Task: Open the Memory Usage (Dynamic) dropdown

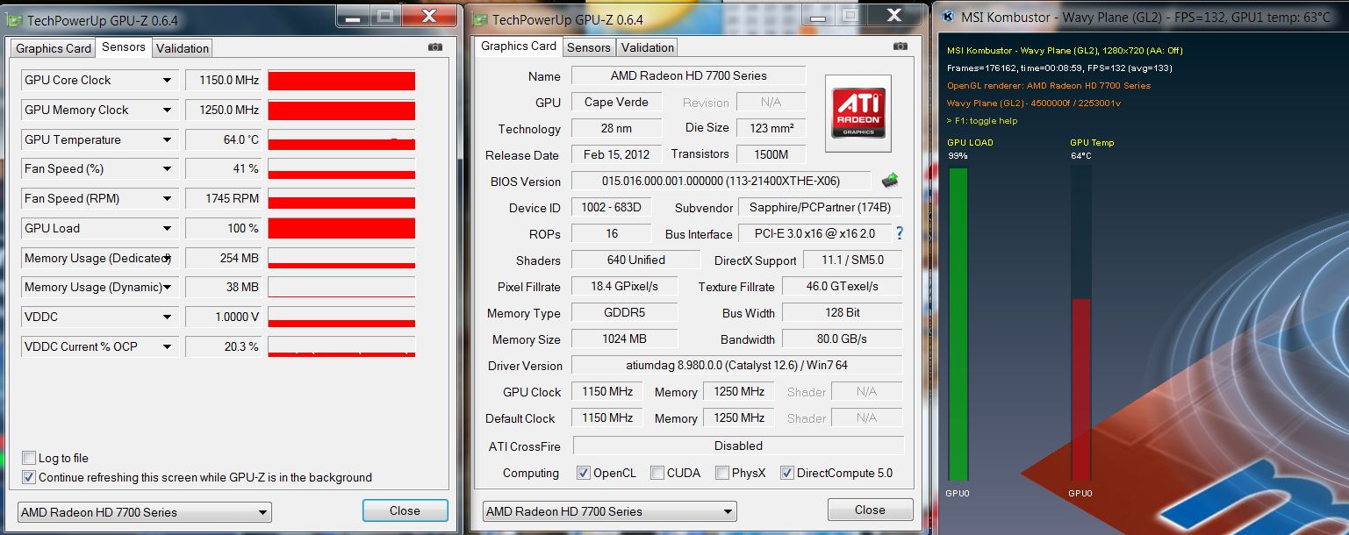Action: coord(167,288)
